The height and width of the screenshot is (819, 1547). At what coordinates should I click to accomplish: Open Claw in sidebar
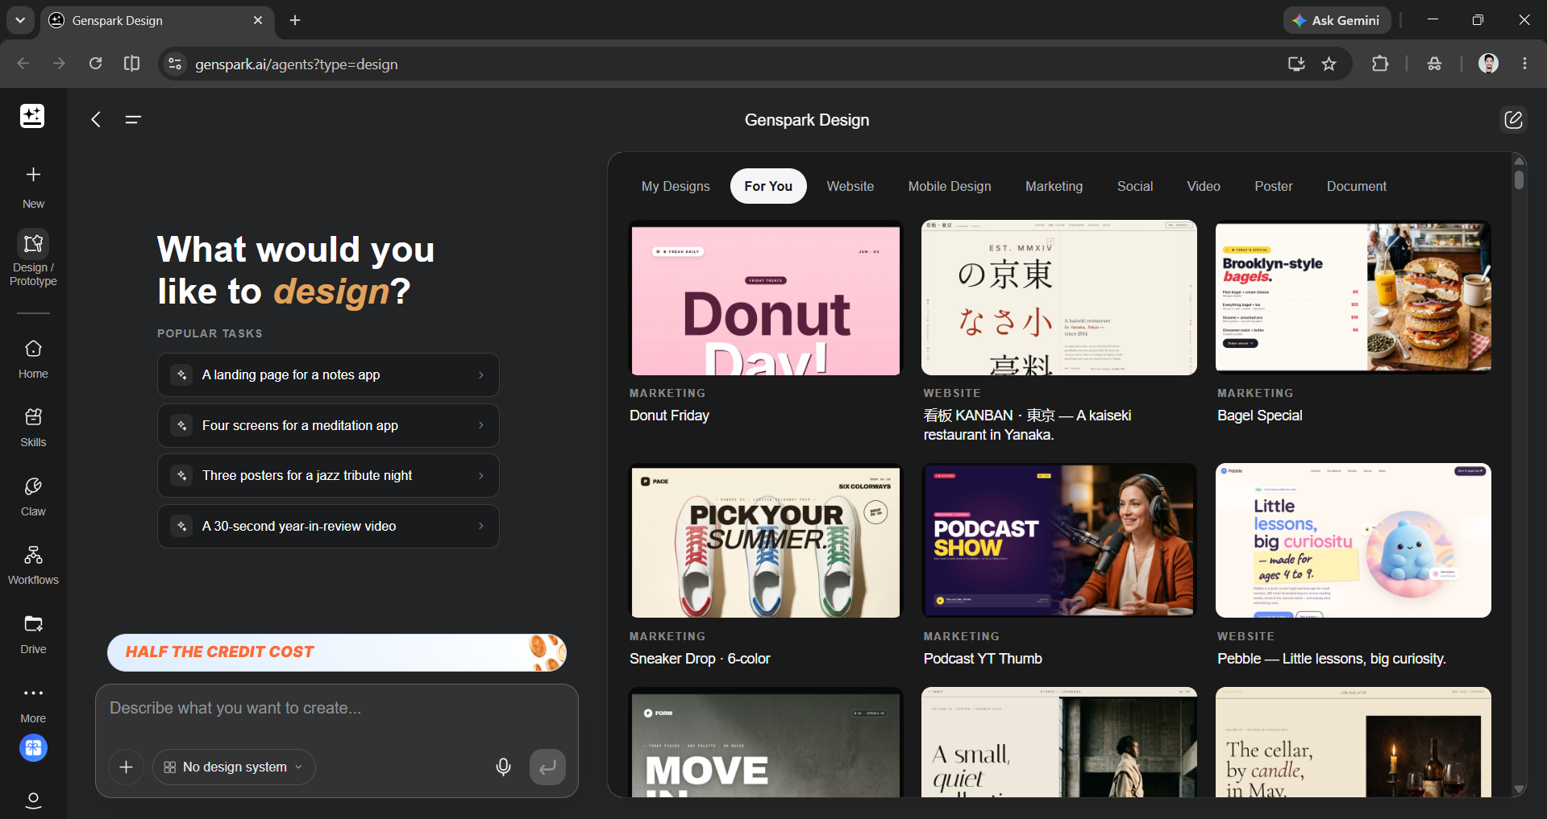click(x=33, y=497)
